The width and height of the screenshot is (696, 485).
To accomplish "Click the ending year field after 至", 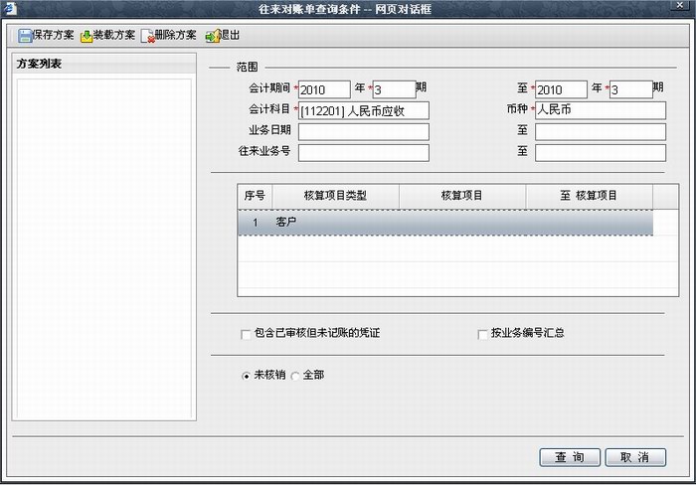I will pyautogui.click(x=561, y=89).
